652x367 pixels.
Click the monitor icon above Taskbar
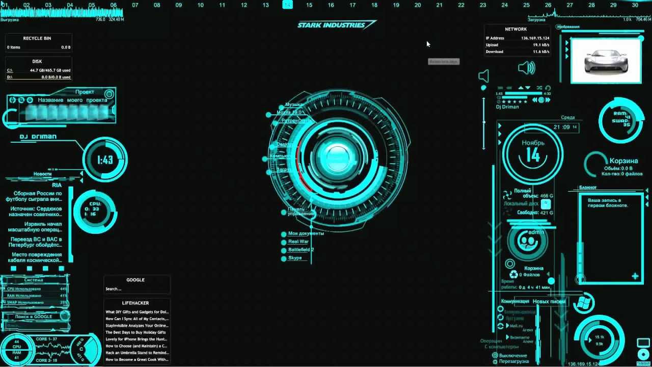(643, 342)
